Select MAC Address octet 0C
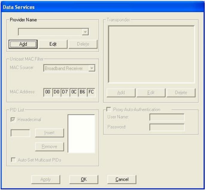Viewport: 205px width, 190px height. coord(74,92)
